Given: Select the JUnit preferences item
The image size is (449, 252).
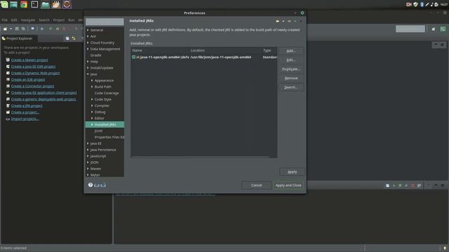Looking at the screenshot, I should coord(98,131).
